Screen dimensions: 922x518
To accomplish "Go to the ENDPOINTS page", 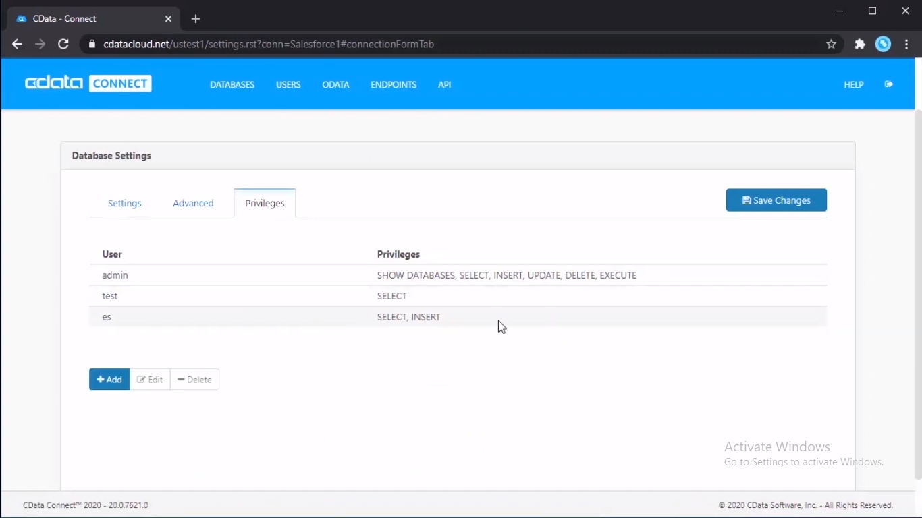I will click(394, 84).
